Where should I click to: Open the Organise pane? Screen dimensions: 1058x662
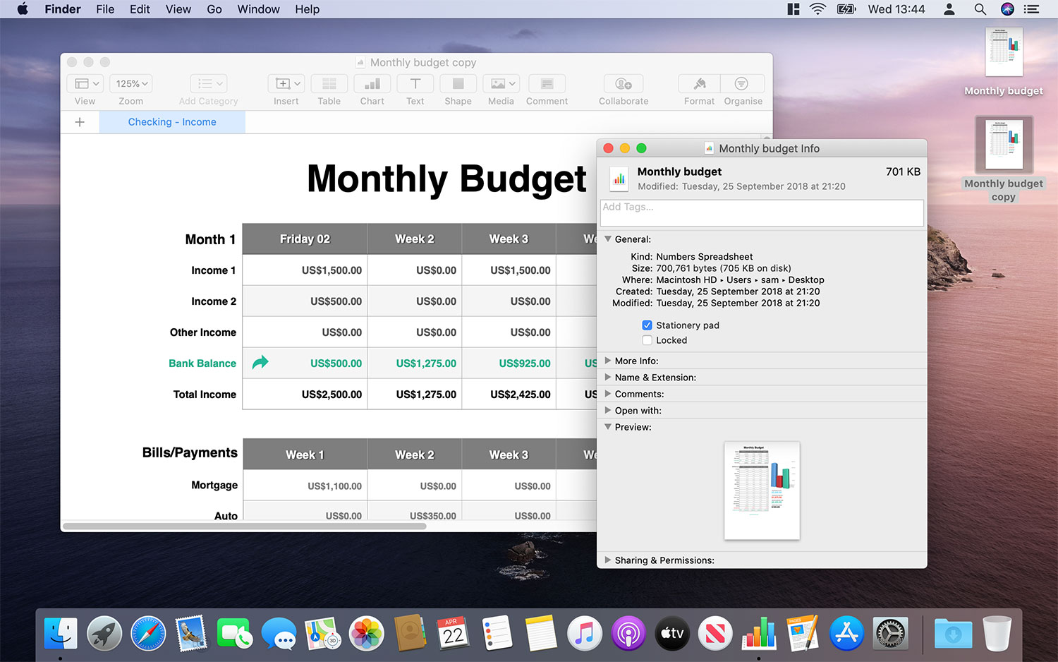[x=742, y=83]
